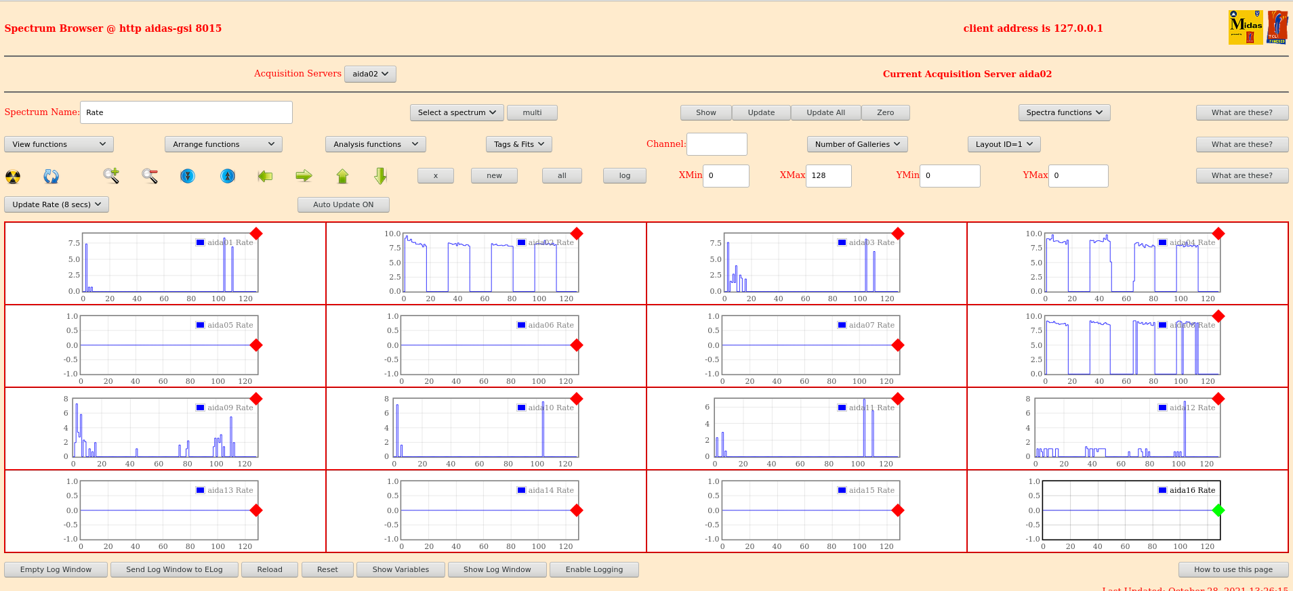Click the blue circle double-down-arrow icon

click(x=188, y=176)
